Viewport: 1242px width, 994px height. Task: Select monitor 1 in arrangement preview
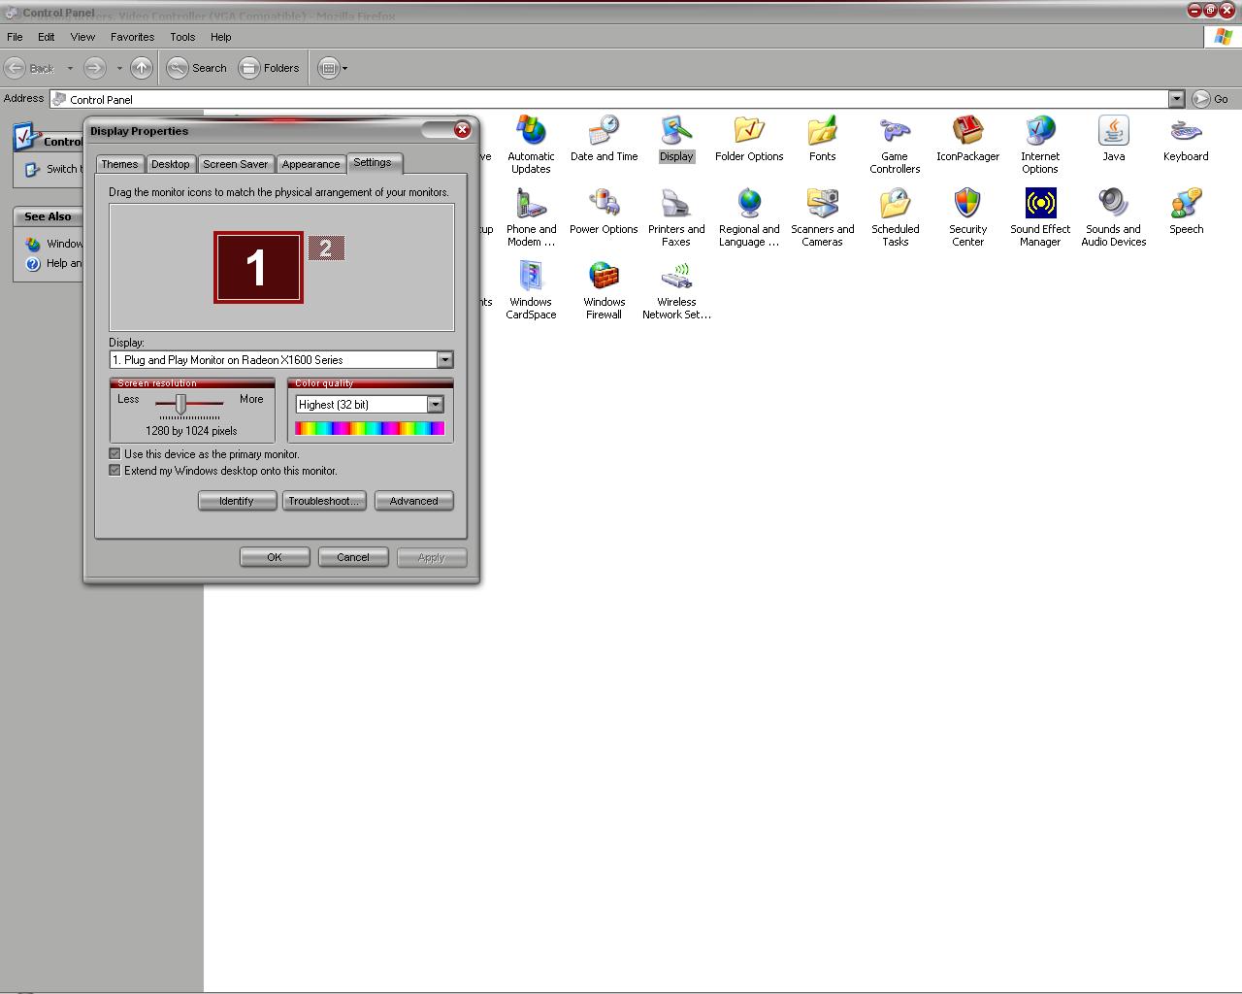[x=258, y=267]
